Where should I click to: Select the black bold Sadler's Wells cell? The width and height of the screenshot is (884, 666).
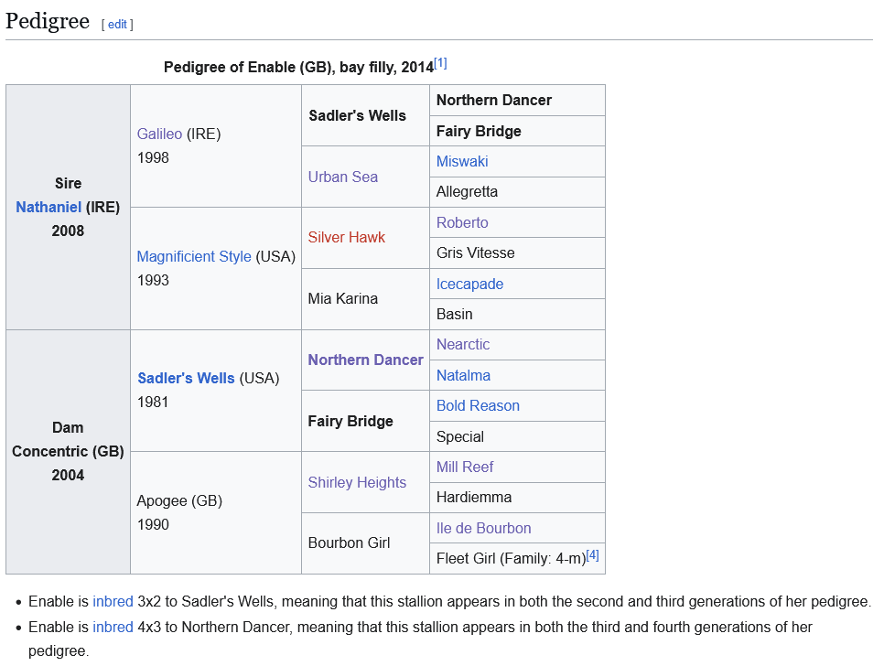click(357, 115)
